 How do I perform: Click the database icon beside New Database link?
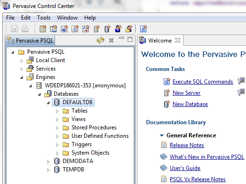167,104
